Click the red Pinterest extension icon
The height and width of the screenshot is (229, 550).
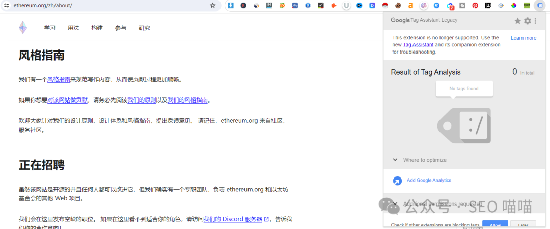(475, 5)
